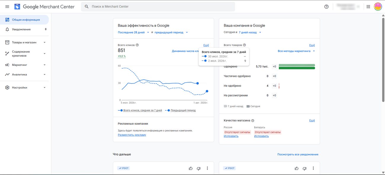Screen dimensions: 385x175
Task: Click Отсутствуют сигналы badge under Россия
Action: pos(237,132)
